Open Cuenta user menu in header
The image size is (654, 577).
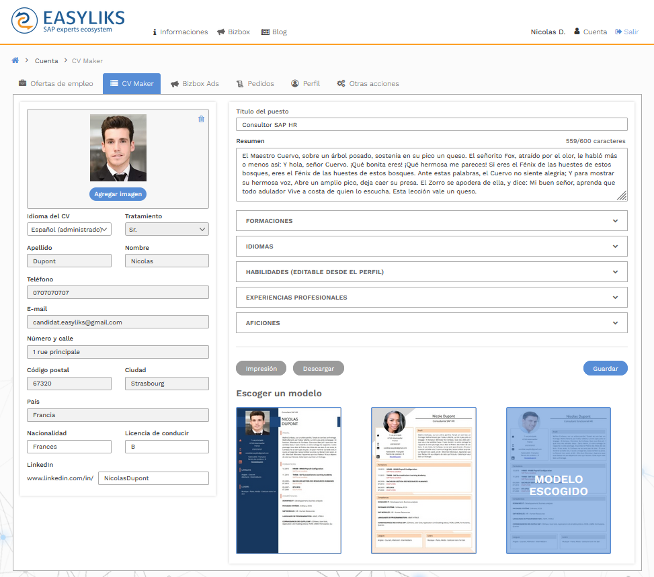coord(590,32)
